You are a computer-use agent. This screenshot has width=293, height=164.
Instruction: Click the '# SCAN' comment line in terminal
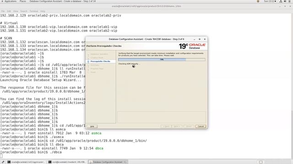(x=6, y=38)
